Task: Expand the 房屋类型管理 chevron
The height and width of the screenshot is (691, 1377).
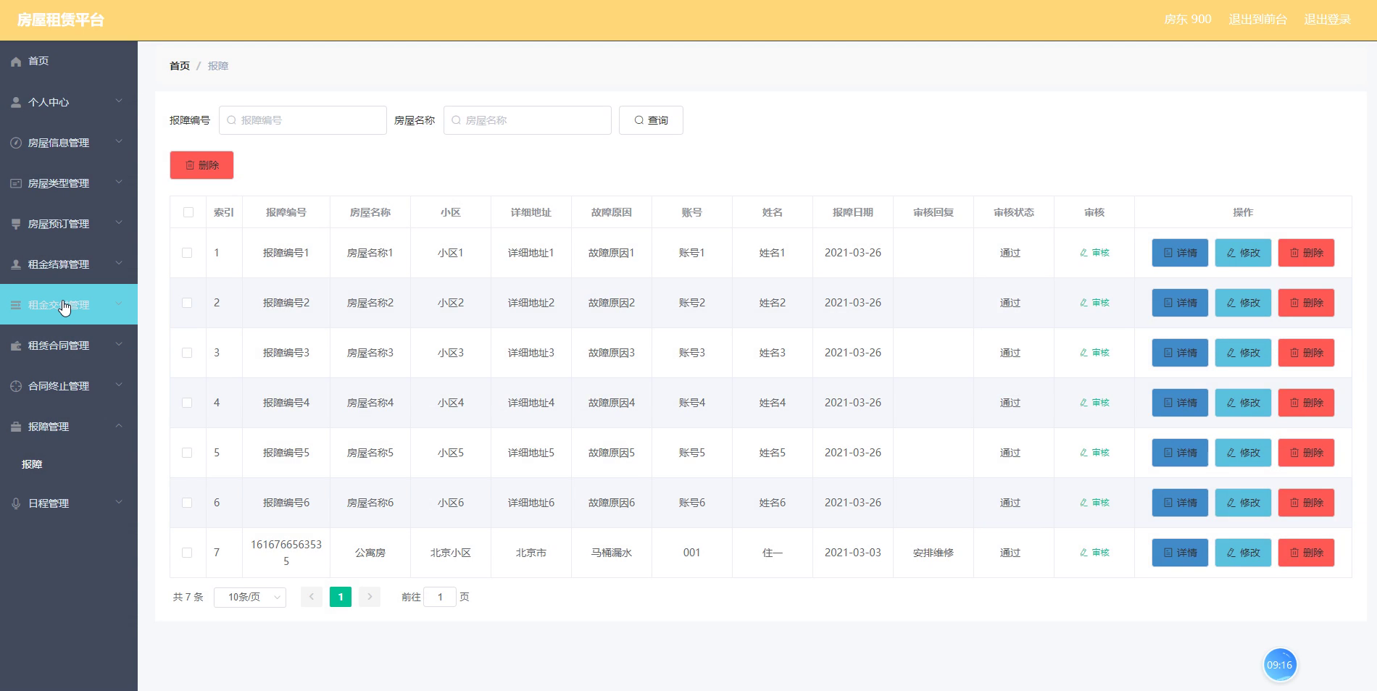Action: pyautogui.click(x=119, y=183)
